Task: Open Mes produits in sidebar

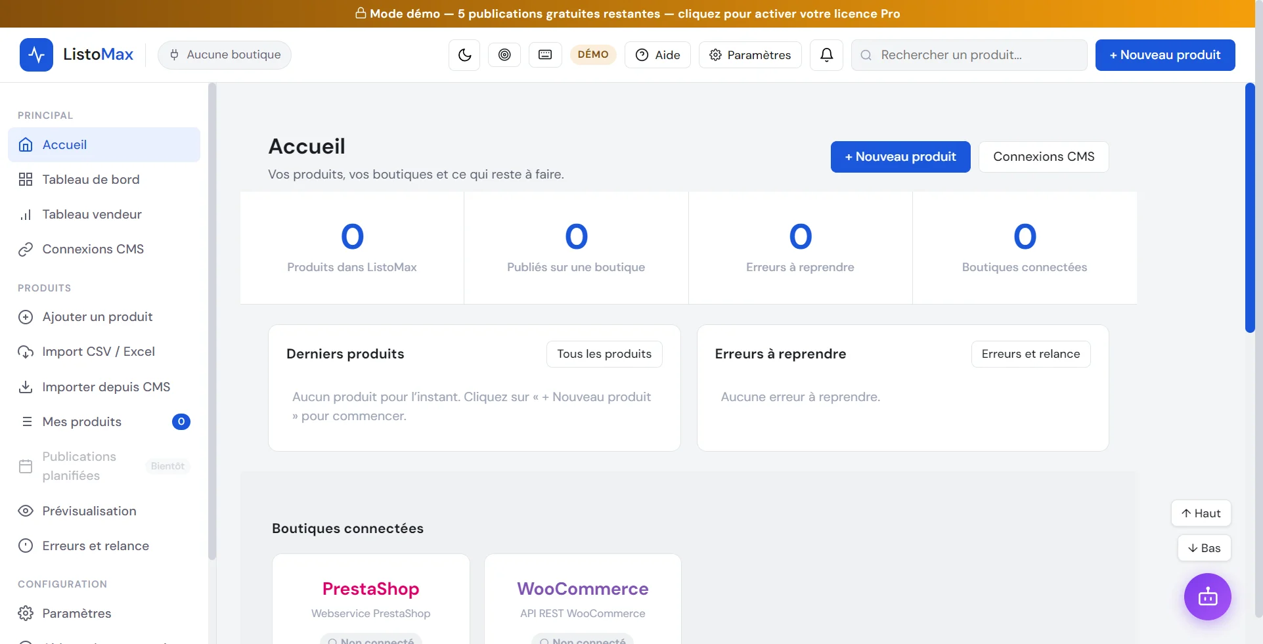Action: 104,422
